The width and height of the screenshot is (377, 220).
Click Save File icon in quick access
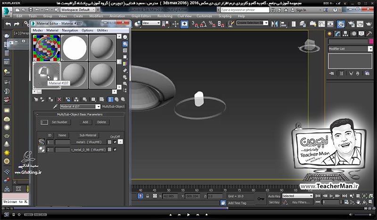point(31,10)
